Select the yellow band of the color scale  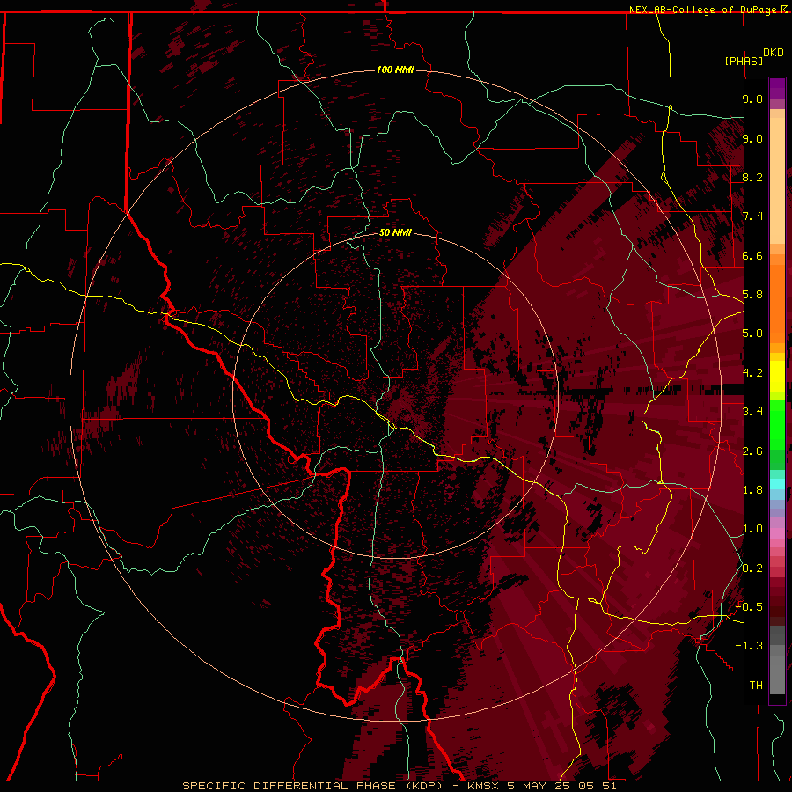pyautogui.click(x=777, y=377)
